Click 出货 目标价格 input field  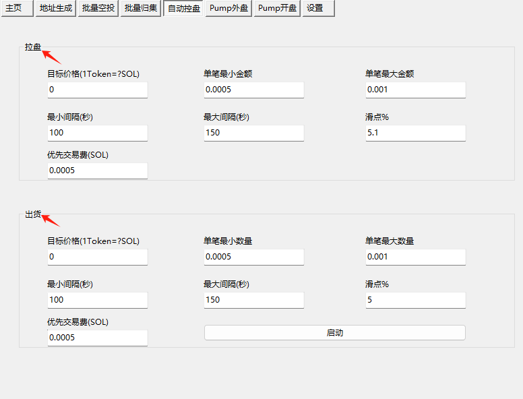pos(98,257)
